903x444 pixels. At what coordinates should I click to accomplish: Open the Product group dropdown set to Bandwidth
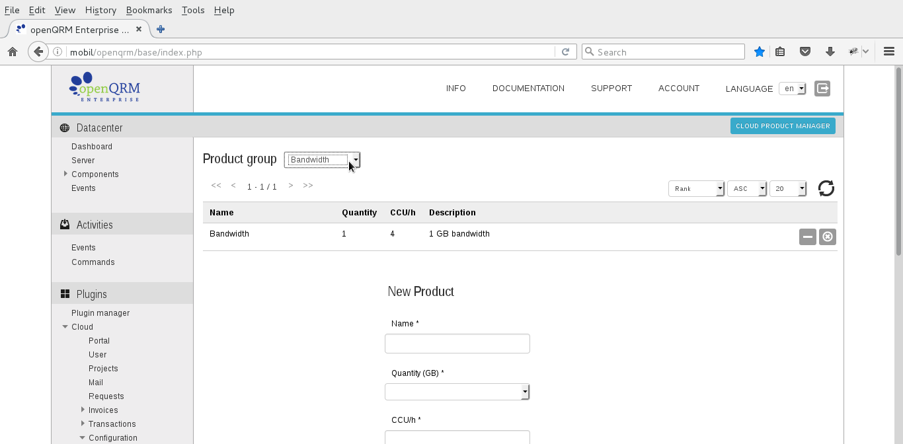tap(323, 160)
